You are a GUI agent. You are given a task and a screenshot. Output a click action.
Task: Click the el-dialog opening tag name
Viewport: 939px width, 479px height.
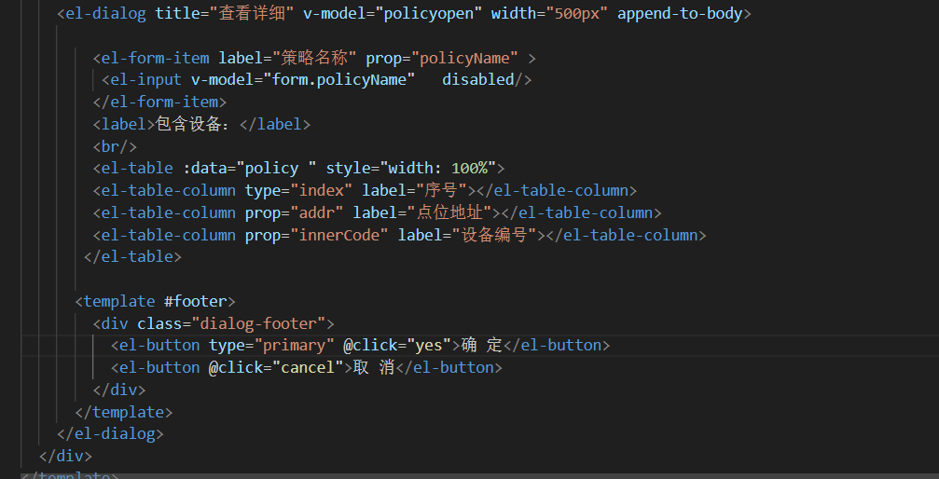(105, 14)
